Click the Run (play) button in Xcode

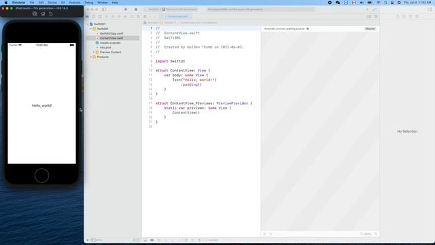pyautogui.click(x=126, y=10)
